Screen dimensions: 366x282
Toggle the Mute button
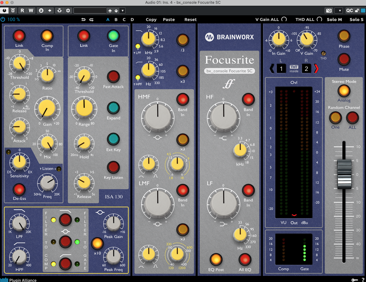click(x=344, y=59)
